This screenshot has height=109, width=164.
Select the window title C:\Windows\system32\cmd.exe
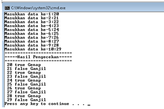point(38,8)
